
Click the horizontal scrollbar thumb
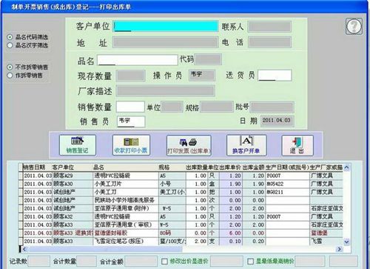click(105, 249)
